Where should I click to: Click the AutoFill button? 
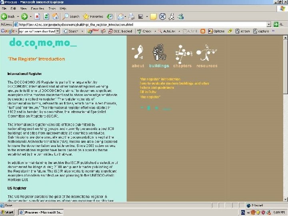[190, 31]
